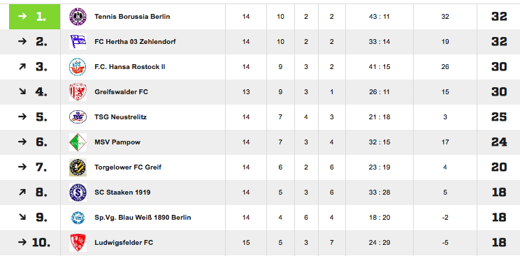This screenshot has height=256, width=520.
Task: Open the Tennis Borussia Berlin team link
Action: coord(132,17)
